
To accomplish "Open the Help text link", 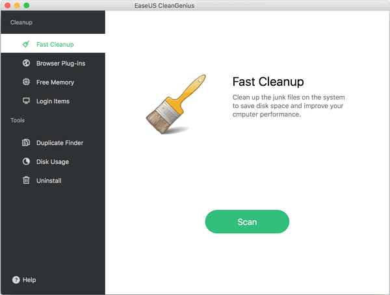I will pos(29,280).
